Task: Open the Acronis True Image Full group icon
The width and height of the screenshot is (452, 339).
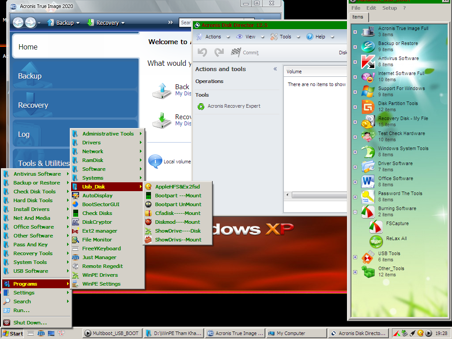Action: click(368, 31)
